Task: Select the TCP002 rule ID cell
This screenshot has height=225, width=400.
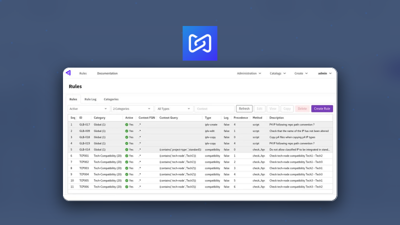Action: 84,162
